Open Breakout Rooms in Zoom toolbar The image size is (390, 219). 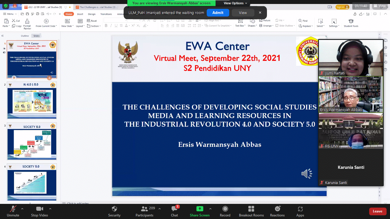coord(251,209)
